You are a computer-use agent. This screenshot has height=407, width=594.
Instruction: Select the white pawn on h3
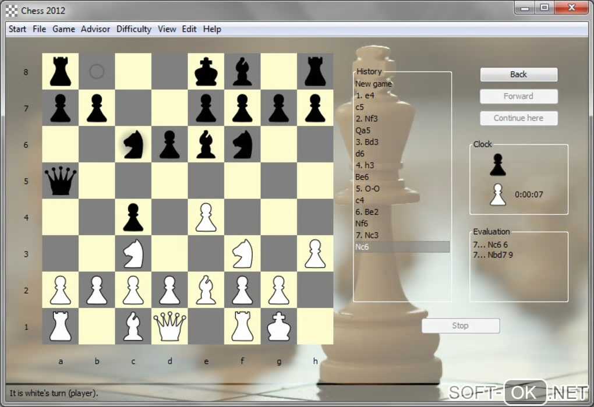(315, 253)
